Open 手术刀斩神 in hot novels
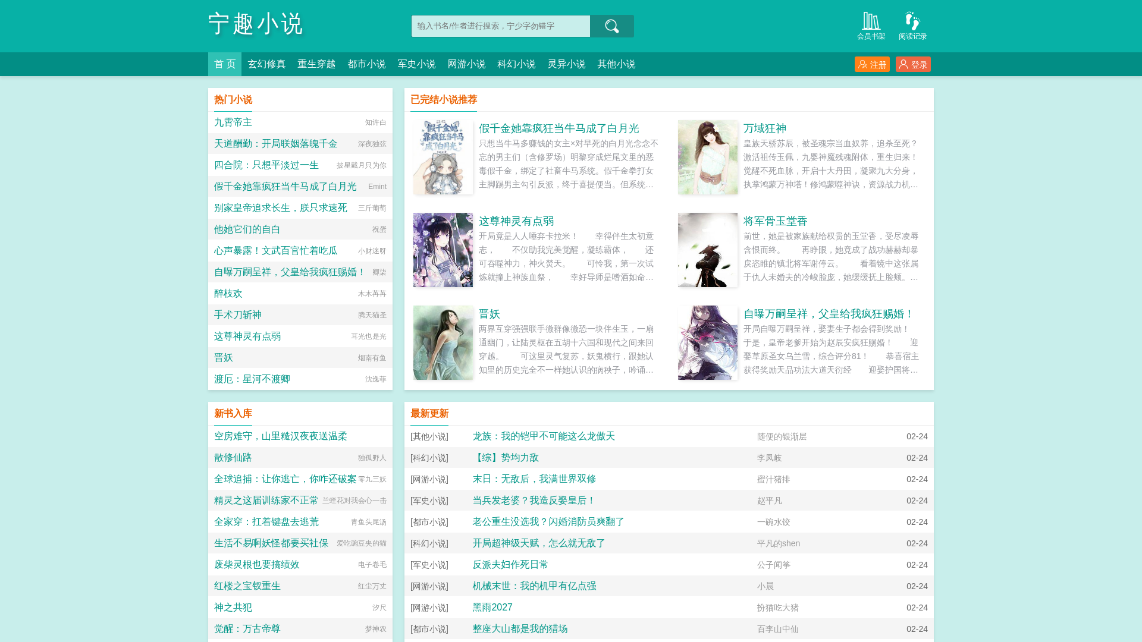The height and width of the screenshot is (642, 1142). [238, 315]
